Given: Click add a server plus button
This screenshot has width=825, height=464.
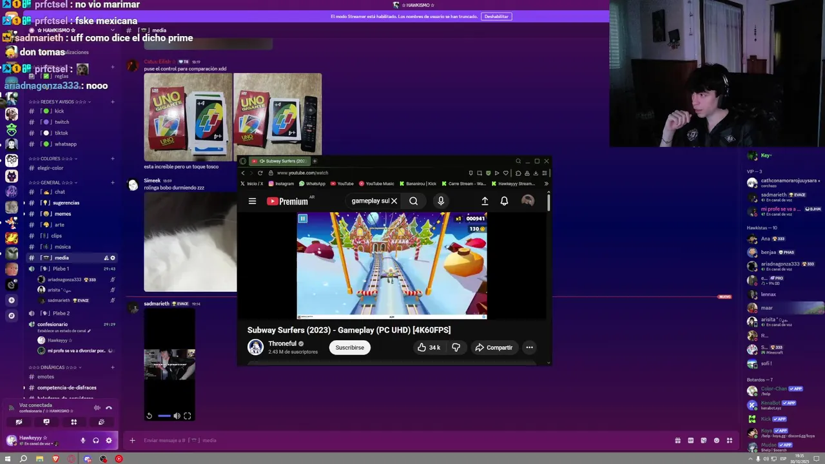Looking at the screenshot, I should (x=11, y=300).
